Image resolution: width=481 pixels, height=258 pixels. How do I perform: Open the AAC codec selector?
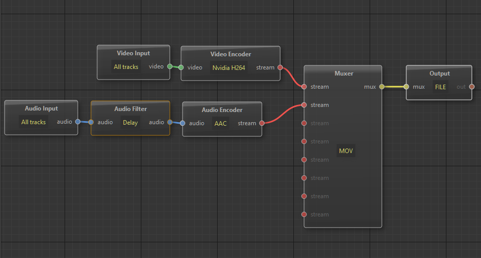tap(221, 123)
